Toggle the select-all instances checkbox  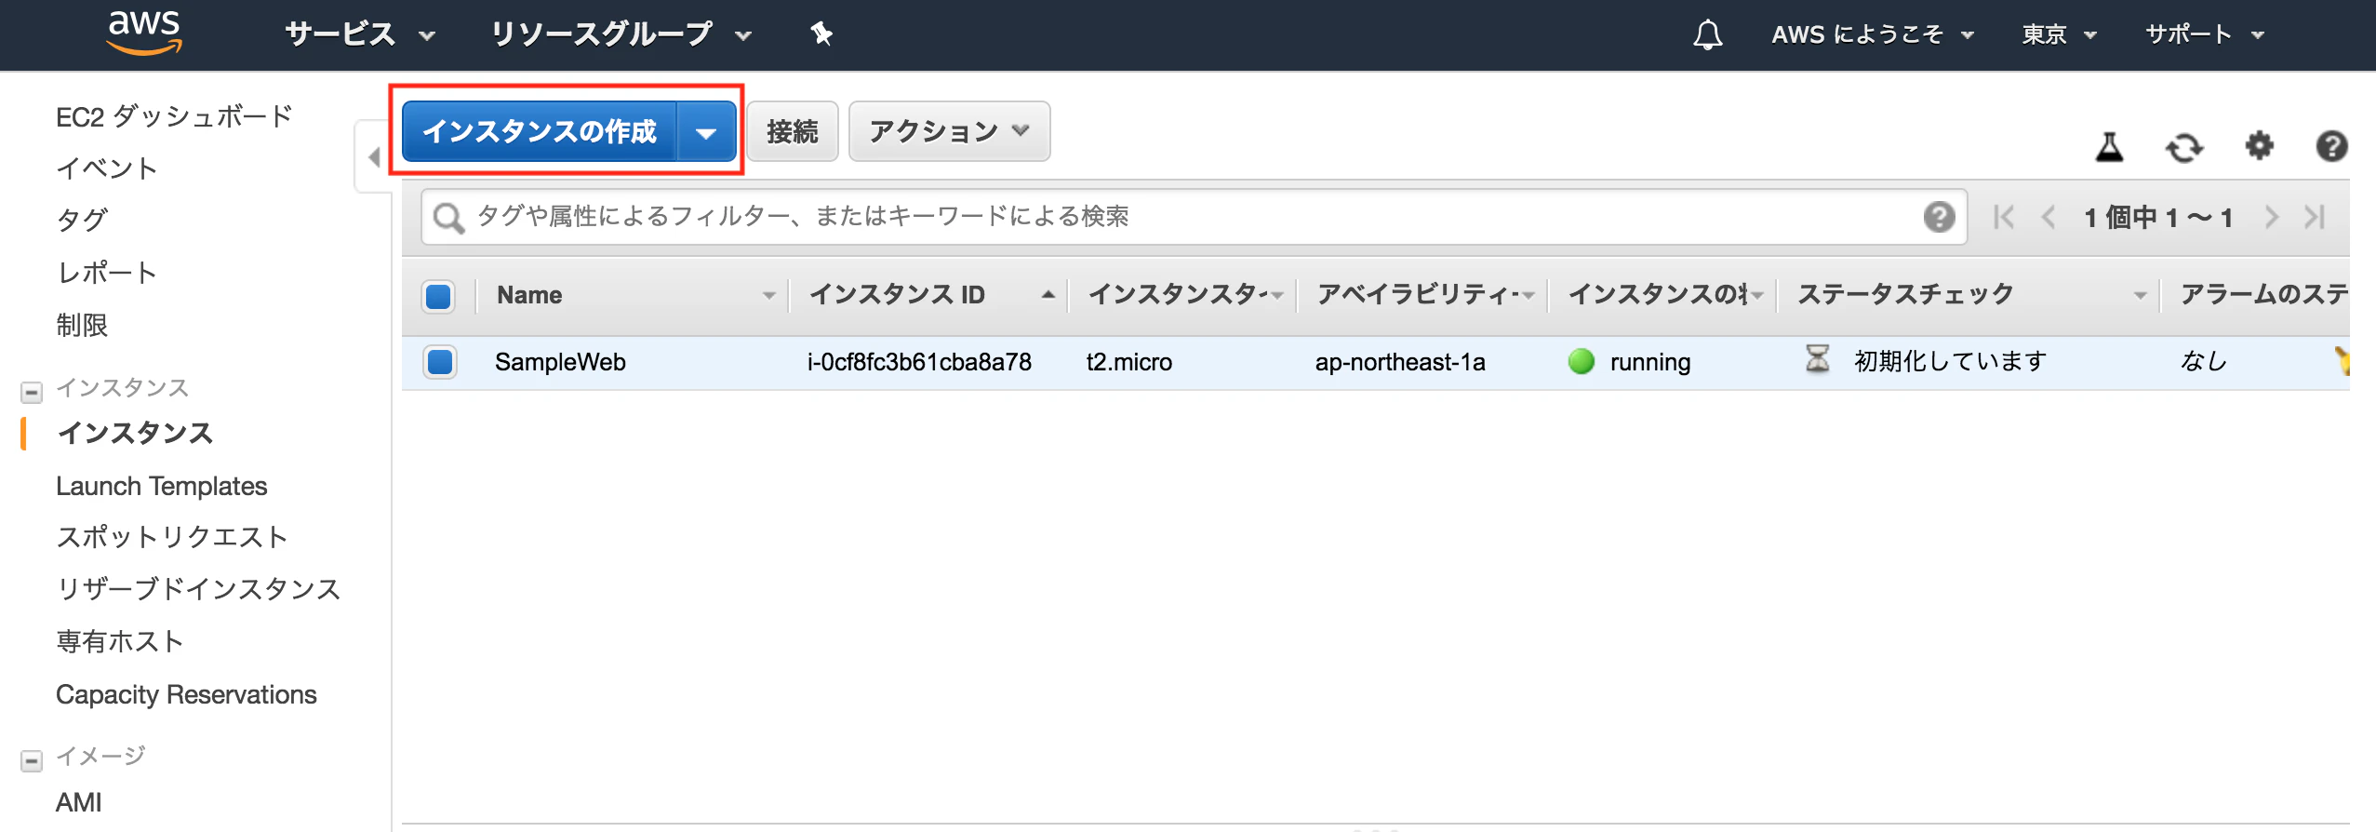point(438,296)
